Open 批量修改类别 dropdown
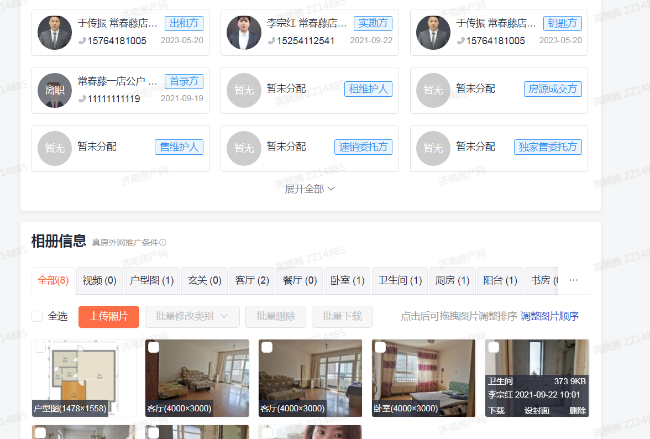Viewport: 650px width, 439px height. click(x=192, y=317)
